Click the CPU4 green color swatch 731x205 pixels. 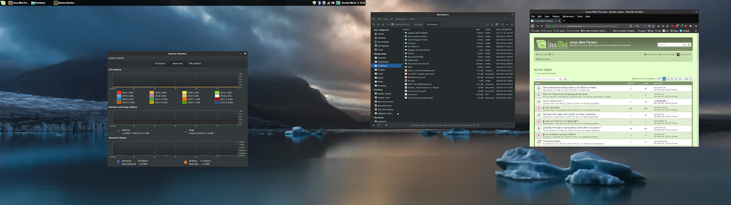tap(217, 92)
